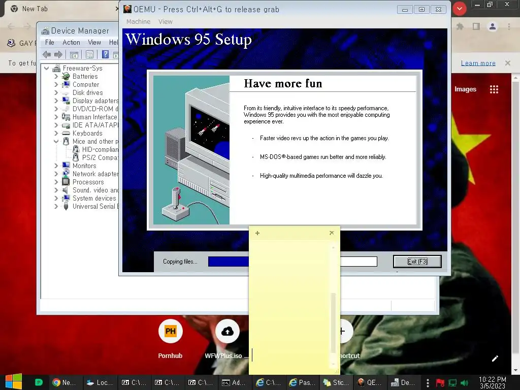Open the Machine menu in QEMU
520x390 pixels.
138,21
